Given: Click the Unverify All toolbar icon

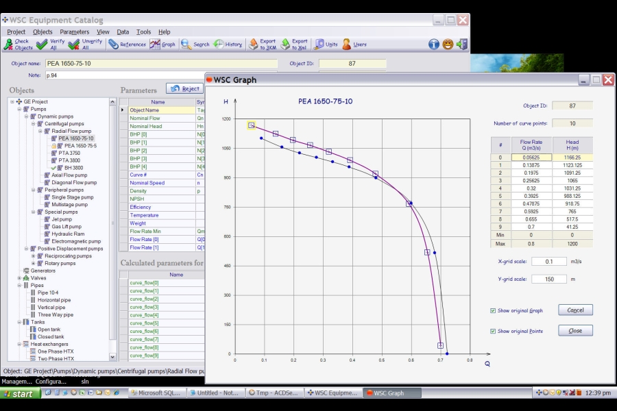Looking at the screenshot, I should point(73,45).
